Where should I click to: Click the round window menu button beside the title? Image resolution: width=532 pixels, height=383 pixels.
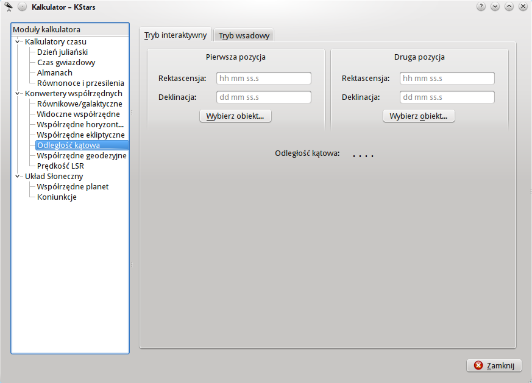[x=22, y=7]
